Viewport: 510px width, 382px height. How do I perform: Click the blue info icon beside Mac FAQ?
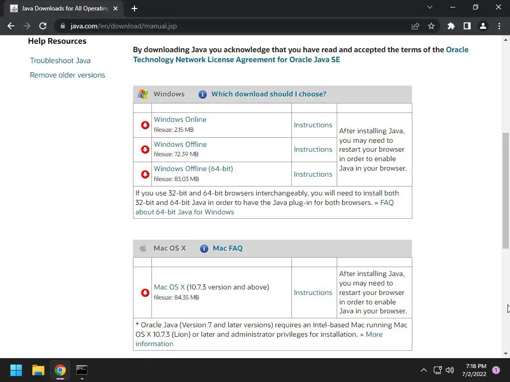204,249
